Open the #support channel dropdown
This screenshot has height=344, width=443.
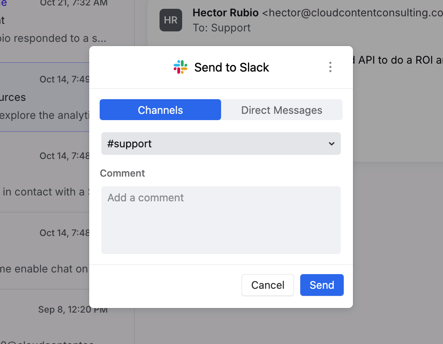click(x=221, y=144)
